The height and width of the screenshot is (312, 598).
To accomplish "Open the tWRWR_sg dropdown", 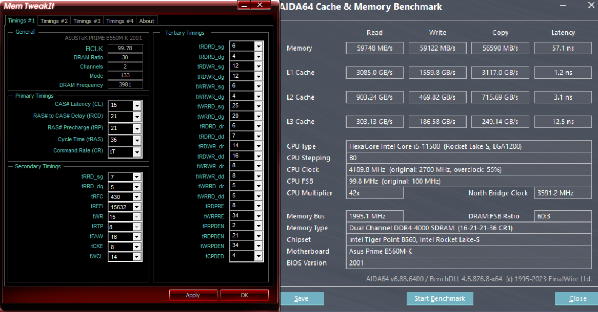I will [x=258, y=86].
